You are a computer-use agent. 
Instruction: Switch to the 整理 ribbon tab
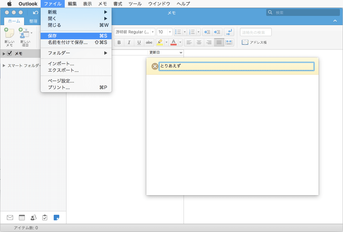click(x=33, y=21)
